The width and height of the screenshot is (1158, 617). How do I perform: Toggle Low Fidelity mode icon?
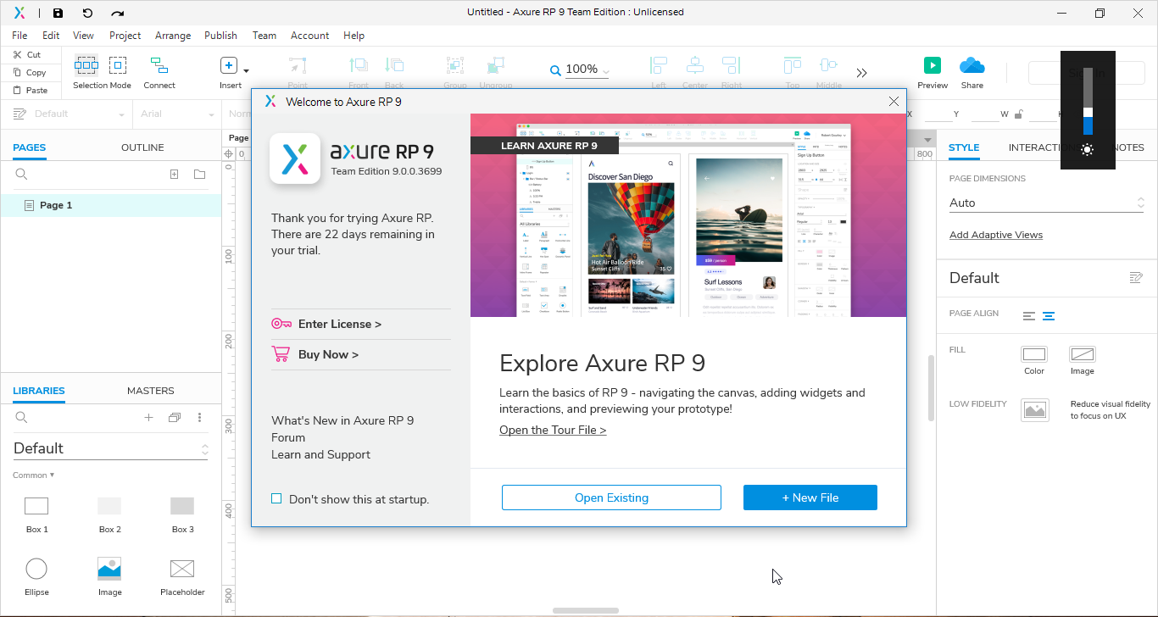tap(1035, 410)
